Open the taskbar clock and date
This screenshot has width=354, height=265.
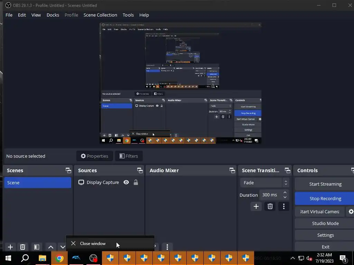324,258
